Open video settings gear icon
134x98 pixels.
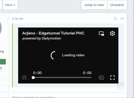tap(112, 33)
